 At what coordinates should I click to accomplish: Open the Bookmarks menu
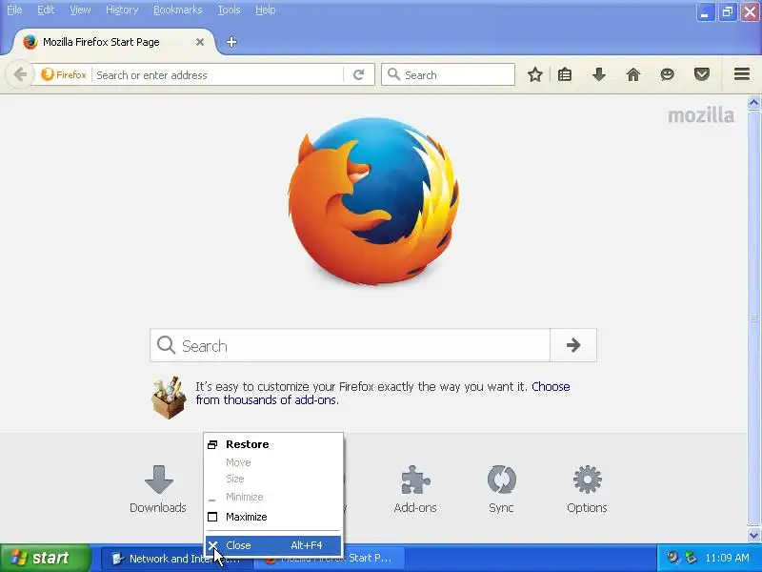click(177, 10)
